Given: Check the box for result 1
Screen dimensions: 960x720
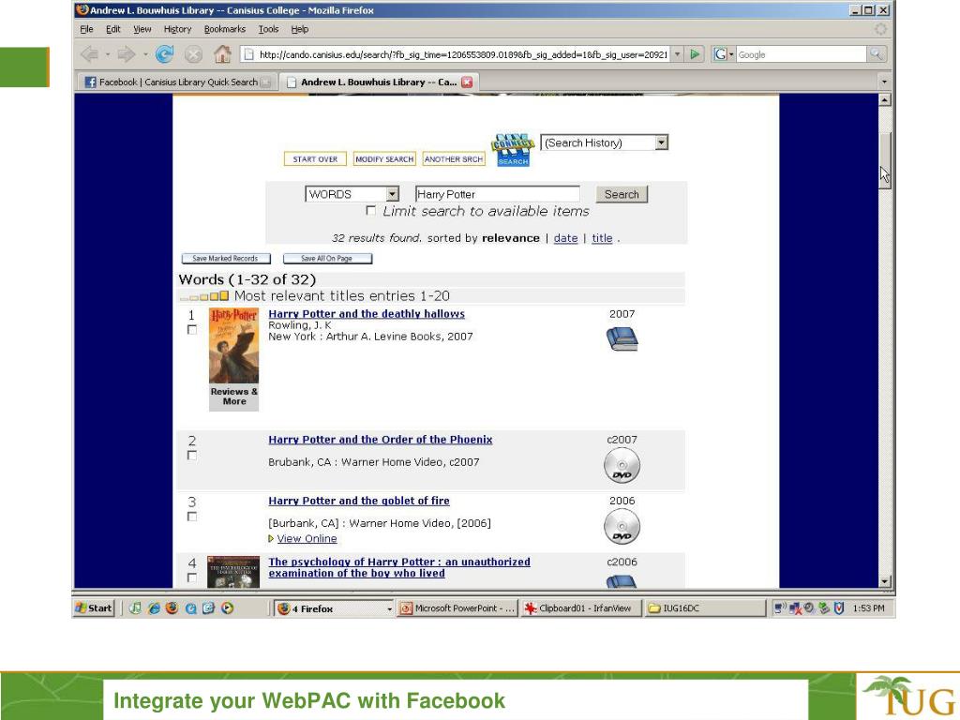Looking at the screenshot, I should click(191, 330).
